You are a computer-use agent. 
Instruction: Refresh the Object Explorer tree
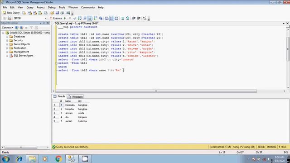36,28
